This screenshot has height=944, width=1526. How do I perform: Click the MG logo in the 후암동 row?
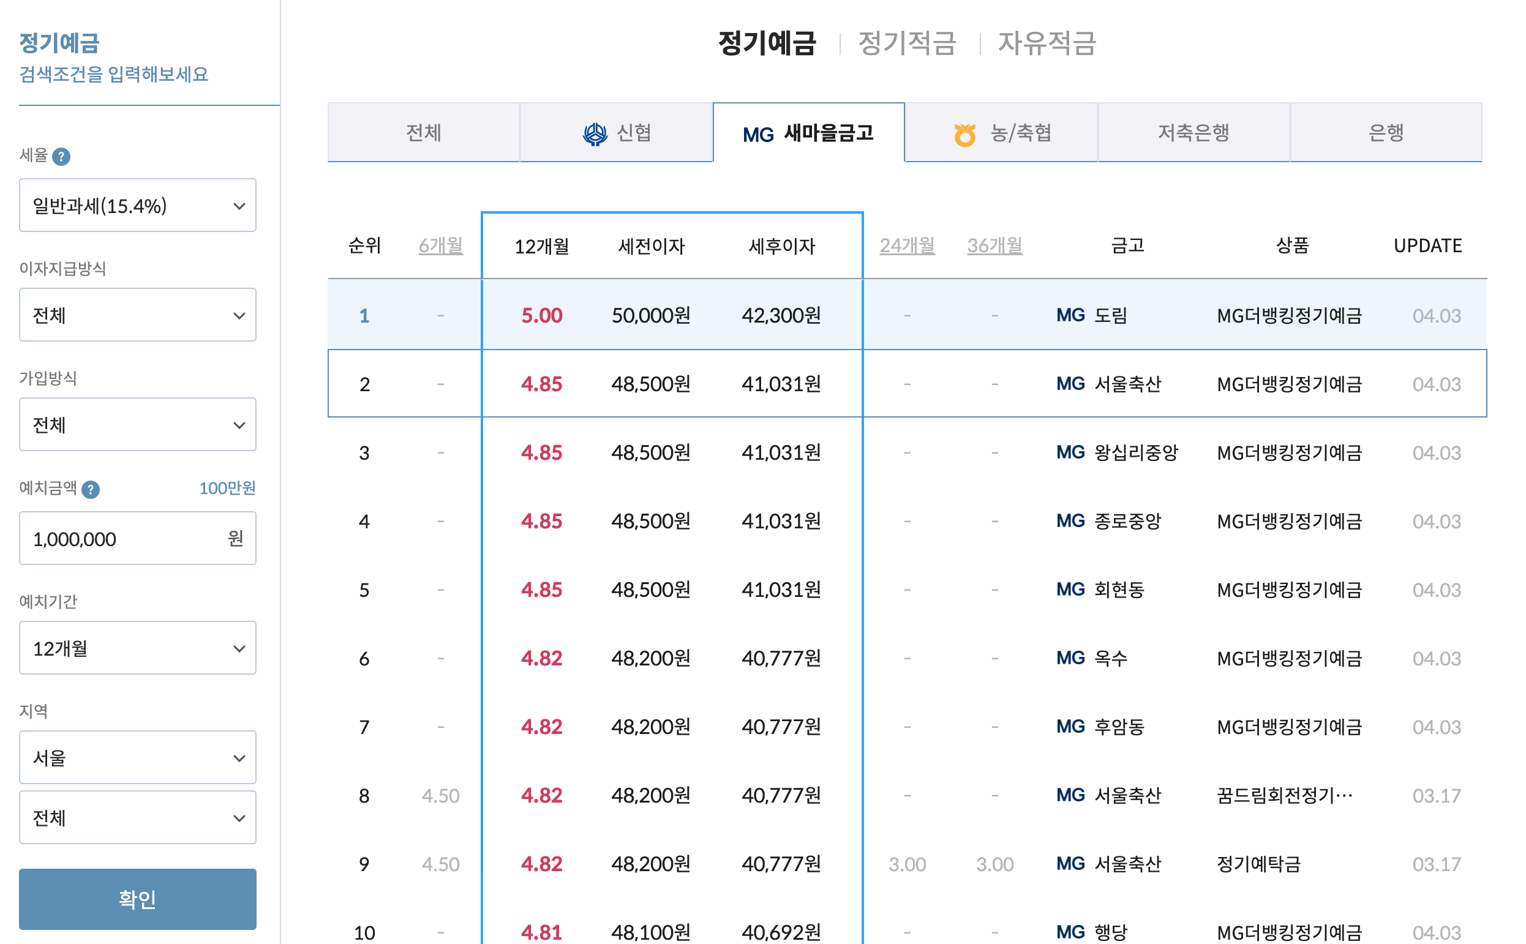1070,727
